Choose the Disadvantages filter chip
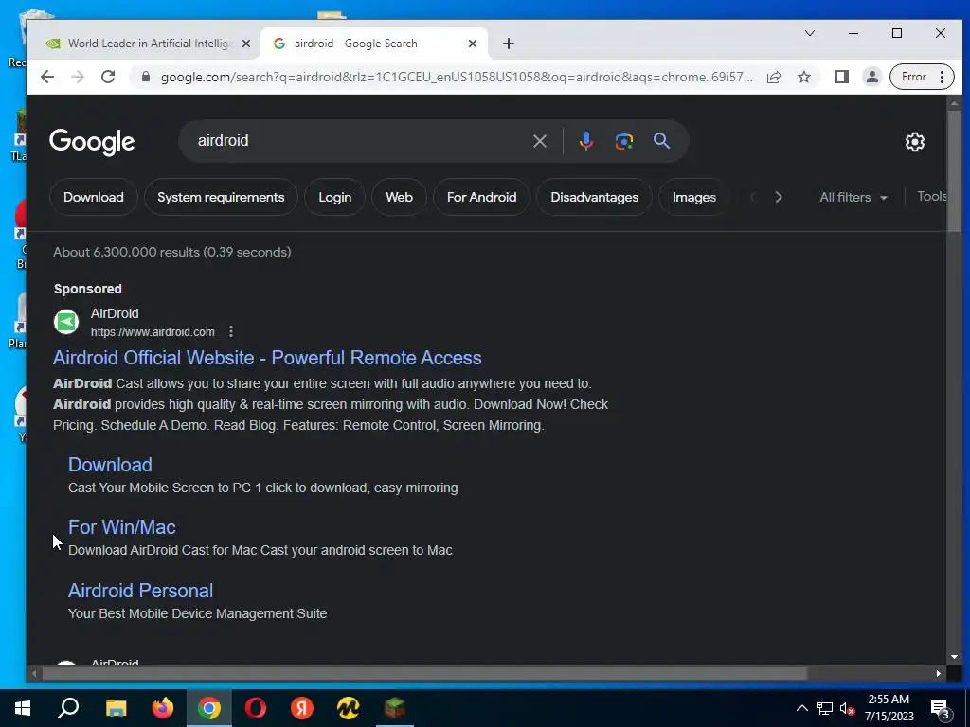 pyautogui.click(x=595, y=197)
